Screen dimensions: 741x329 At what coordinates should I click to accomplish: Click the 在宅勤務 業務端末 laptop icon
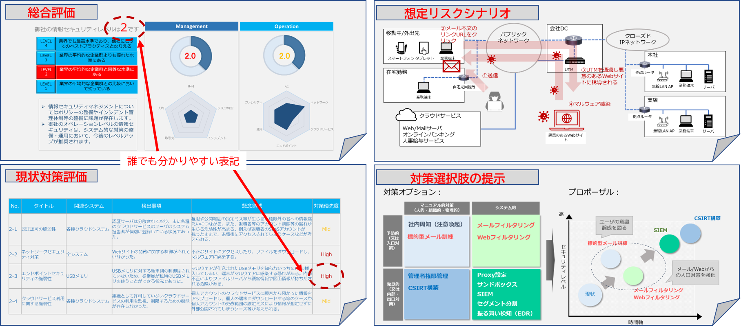point(424,87)
